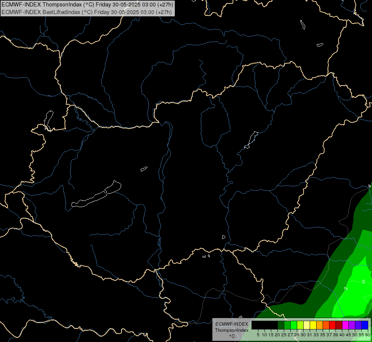Click the legend scale value 30
372x342 pixels.
coord(303,335)
